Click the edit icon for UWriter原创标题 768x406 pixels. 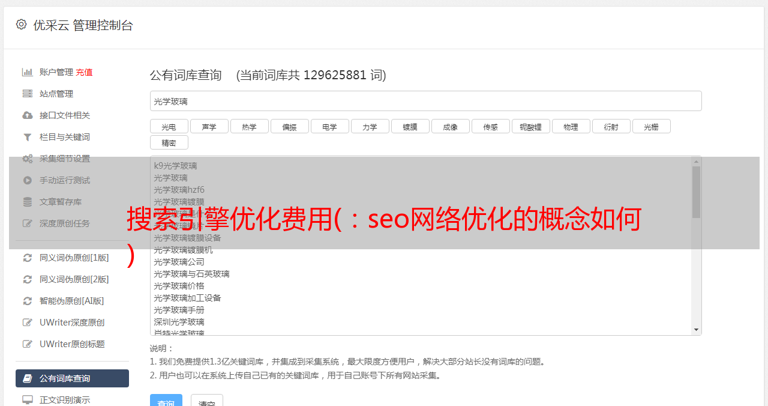(x=27, y=344)
